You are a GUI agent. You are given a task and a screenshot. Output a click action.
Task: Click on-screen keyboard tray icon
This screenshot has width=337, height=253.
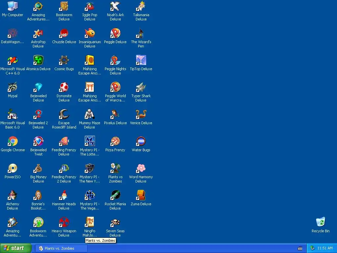pos(300,248)
